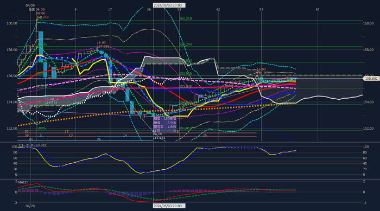Viewport: 380px width, 211px height.
Task: Click time-cycle marker 9 at top
Action: click(75, 9)
